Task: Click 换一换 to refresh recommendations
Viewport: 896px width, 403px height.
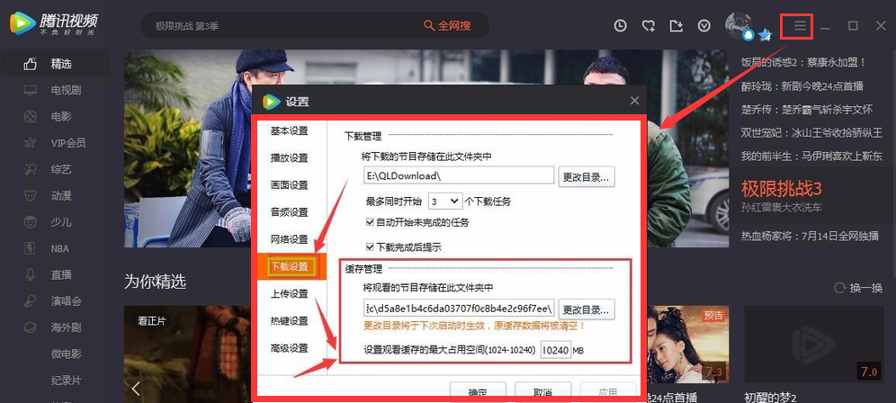Action: point(859,288)
